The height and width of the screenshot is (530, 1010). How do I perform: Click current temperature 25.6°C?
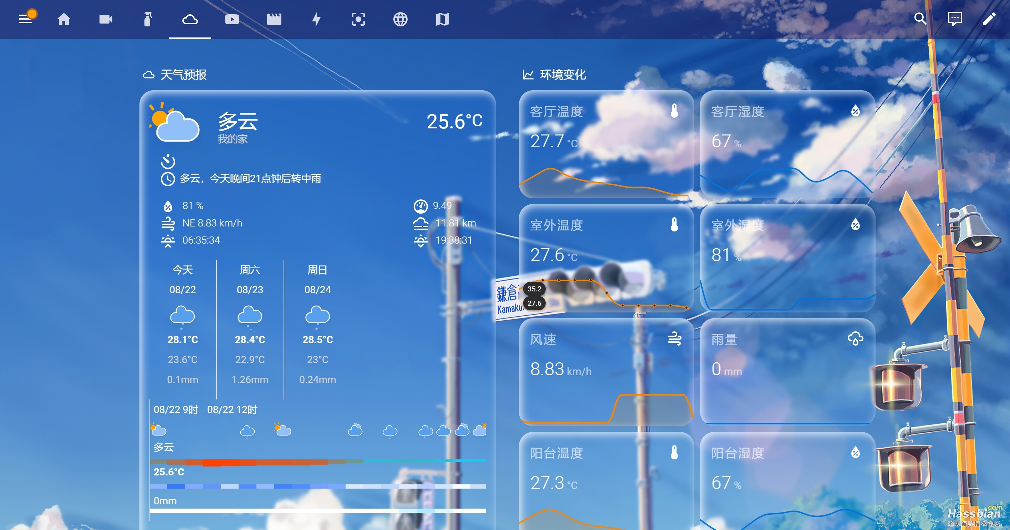coord(455,121)
